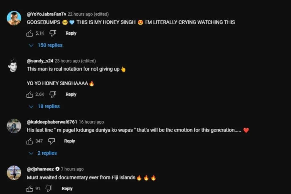The width and height of the screenshot is (291, 194).
Task: Like the djshameez comment about Fiji islands
Action: coord(30,189)
